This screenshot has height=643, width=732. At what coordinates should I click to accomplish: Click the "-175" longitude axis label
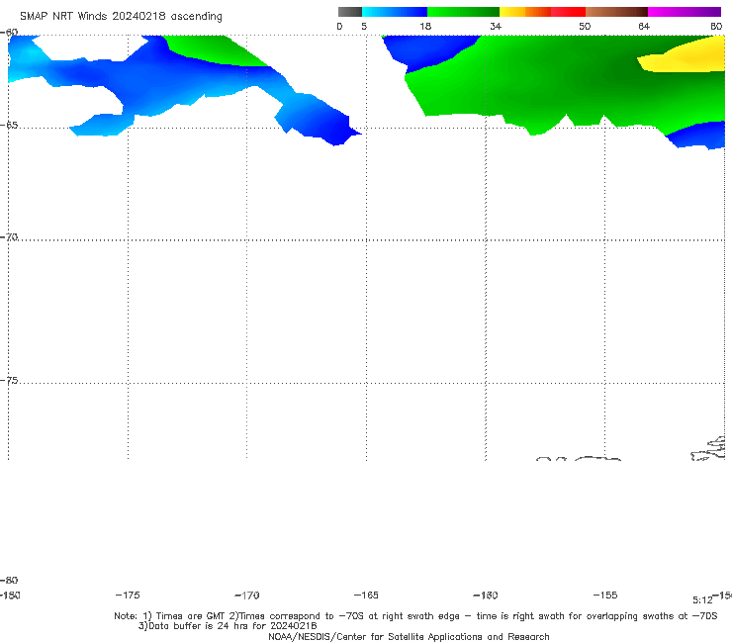point(128,595)
